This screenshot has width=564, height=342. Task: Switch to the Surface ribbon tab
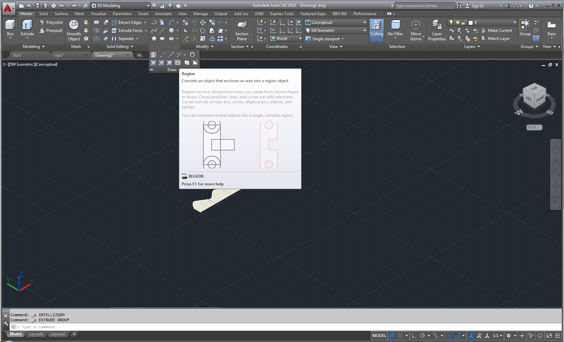[61, 14]
